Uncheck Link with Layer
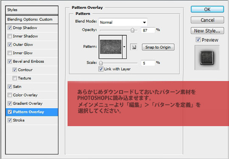This screenshot has height=159, width=229. (101, 69)
